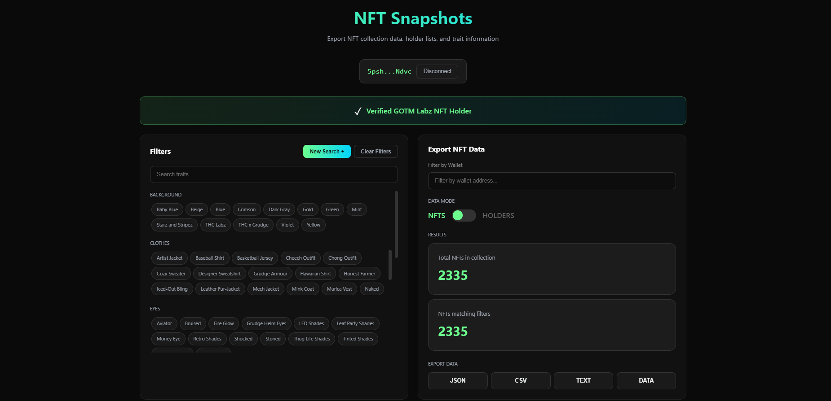831x401 pixels.
Task: Focus the Search traits input field
Action: 274,174
